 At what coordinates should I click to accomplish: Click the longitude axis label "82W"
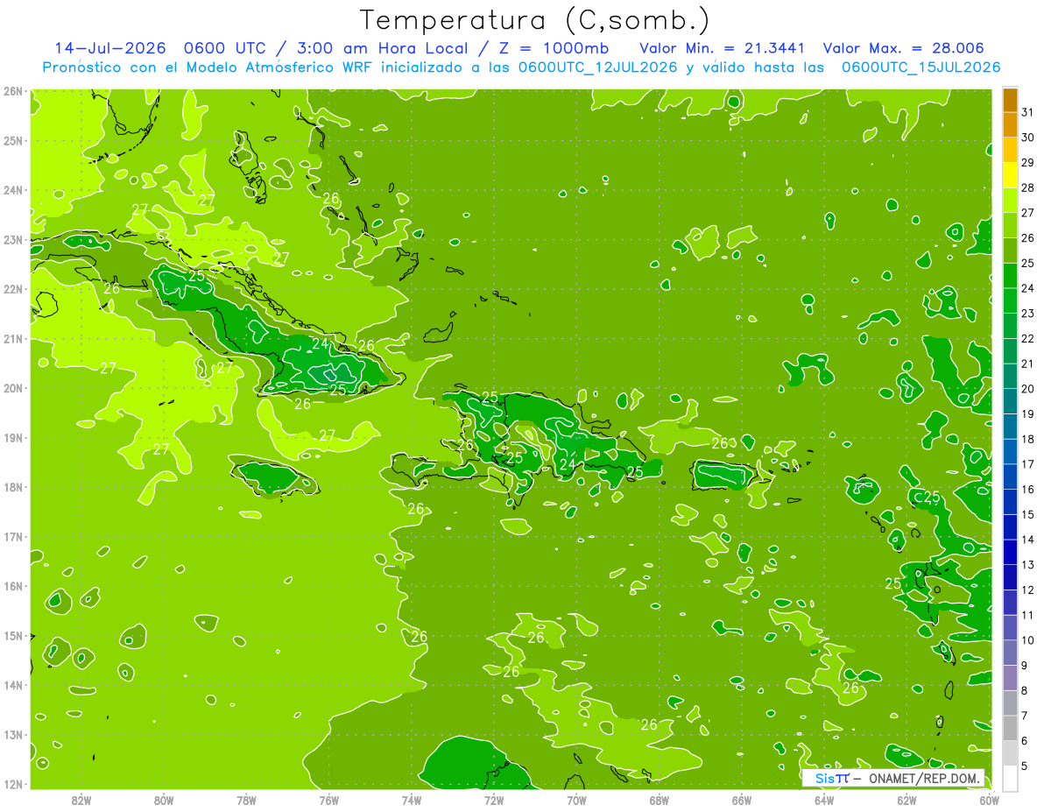(x=81, y=799)
